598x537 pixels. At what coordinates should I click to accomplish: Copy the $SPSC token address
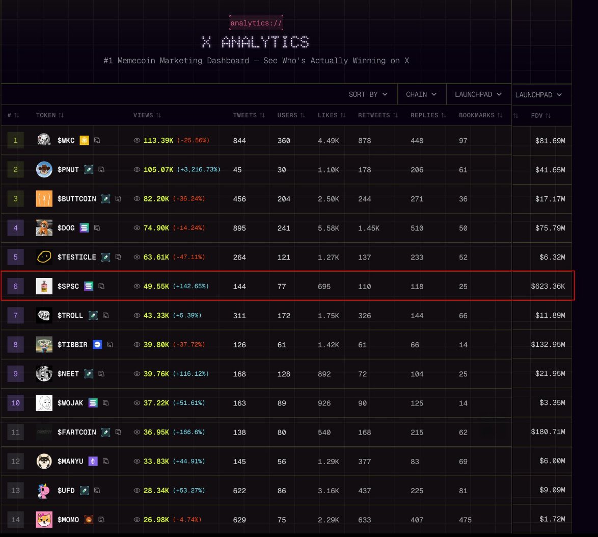point(101,286)
